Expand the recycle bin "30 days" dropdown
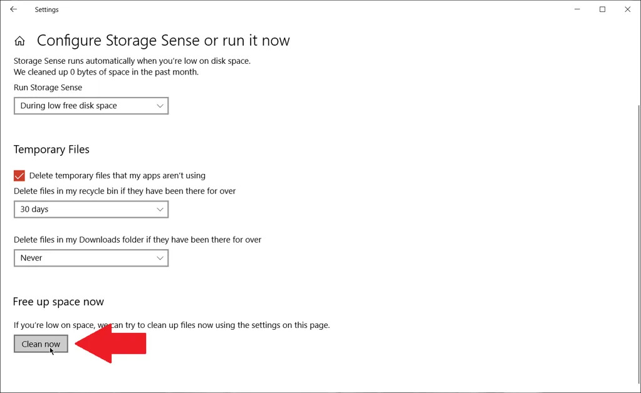641x393 pixels. point(91,209)
